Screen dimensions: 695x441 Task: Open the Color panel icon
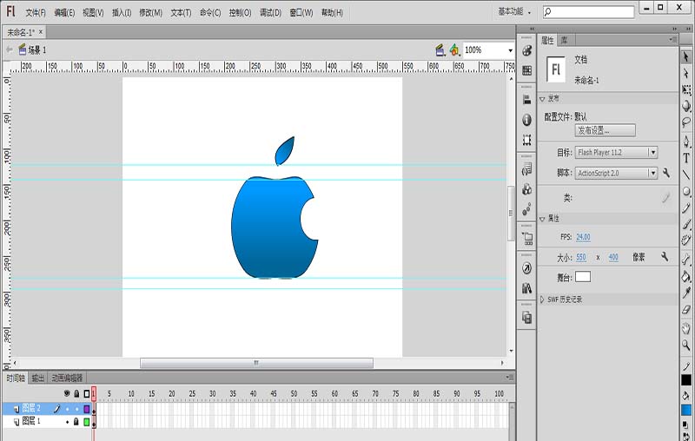526,50
